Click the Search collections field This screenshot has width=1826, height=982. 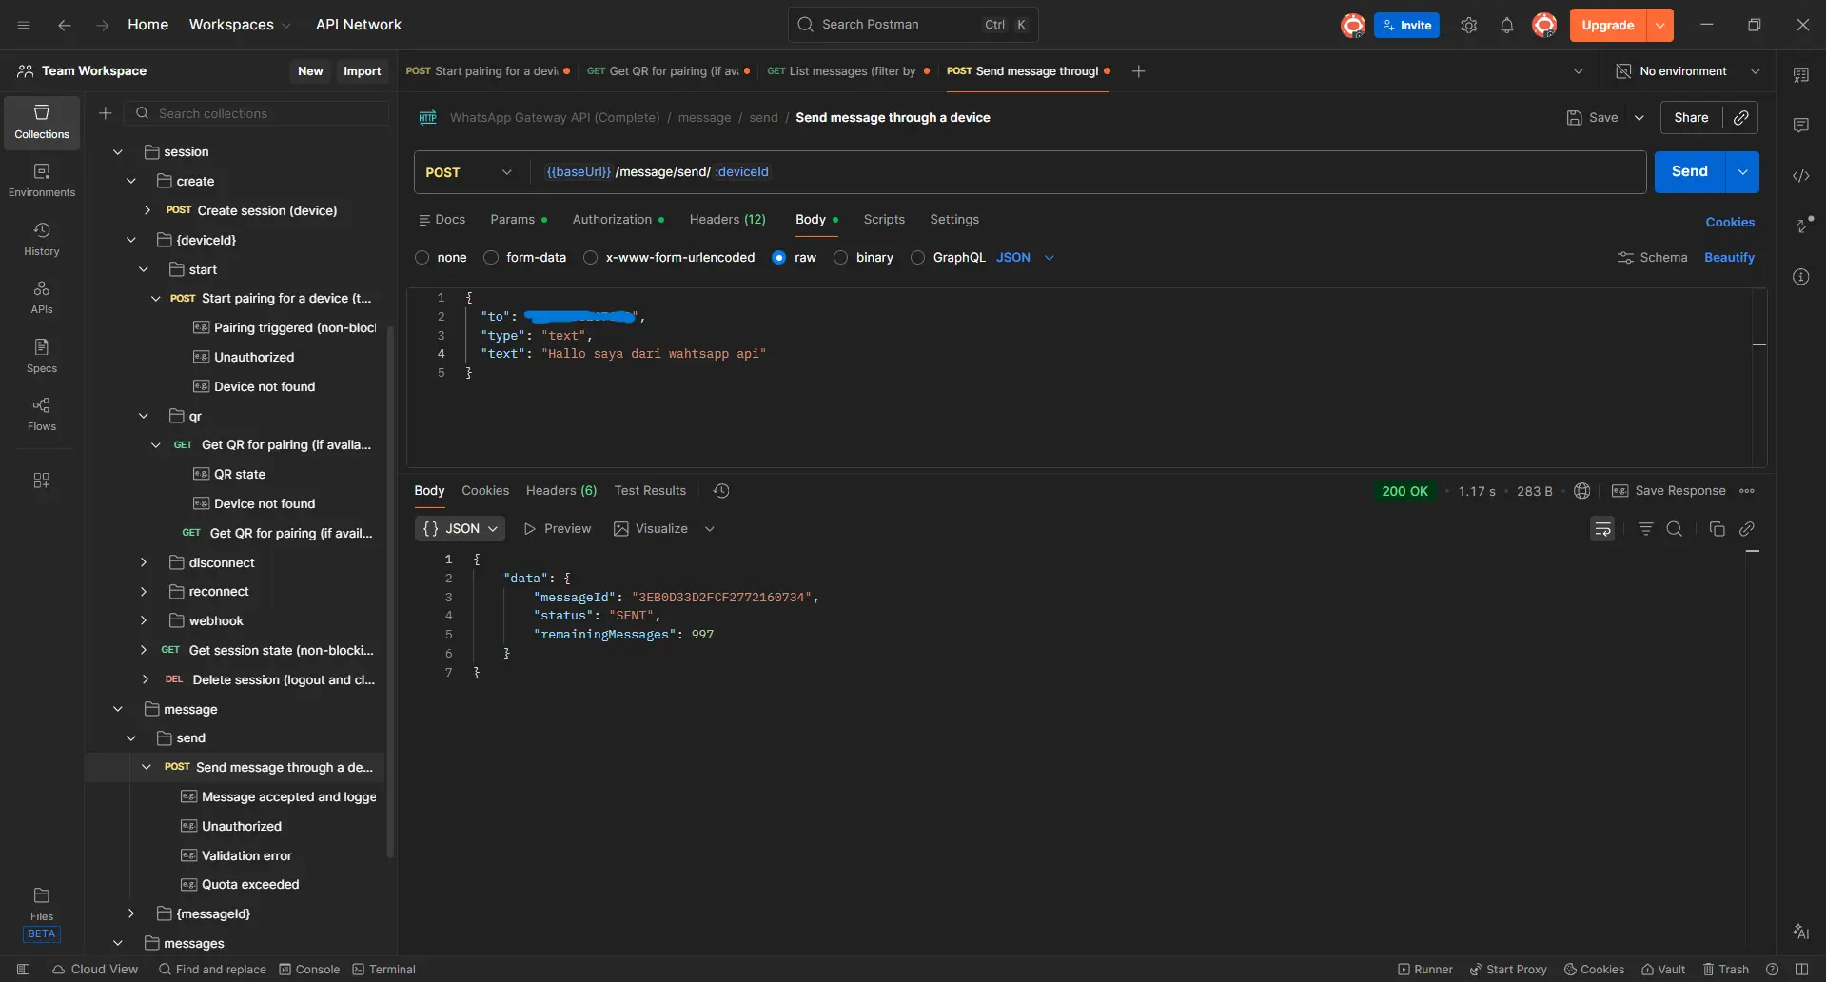coord(257,113)
